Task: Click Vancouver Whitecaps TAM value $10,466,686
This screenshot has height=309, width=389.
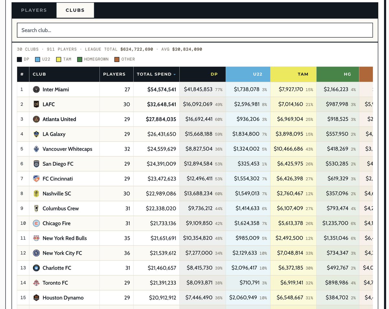Action: [289, 149]
